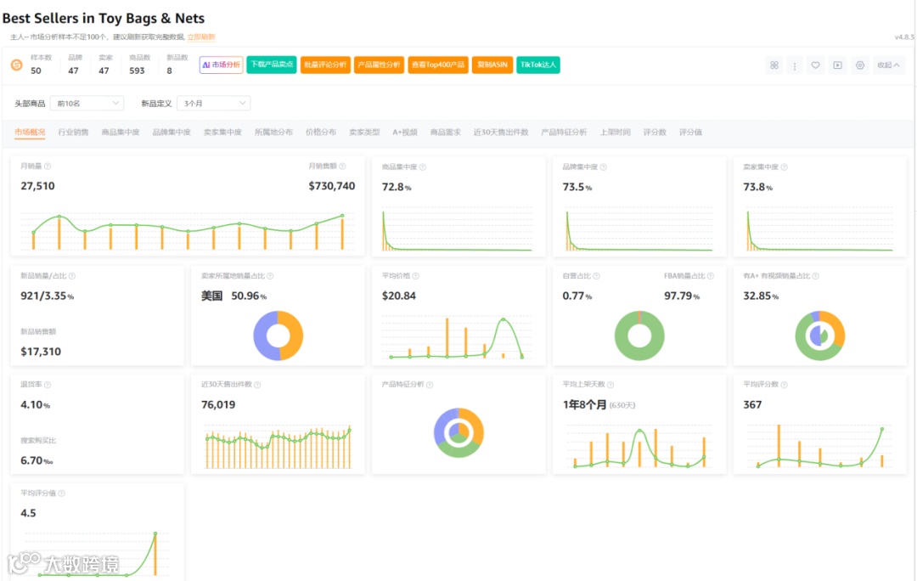Click help icon next to 平均价格

416,276
